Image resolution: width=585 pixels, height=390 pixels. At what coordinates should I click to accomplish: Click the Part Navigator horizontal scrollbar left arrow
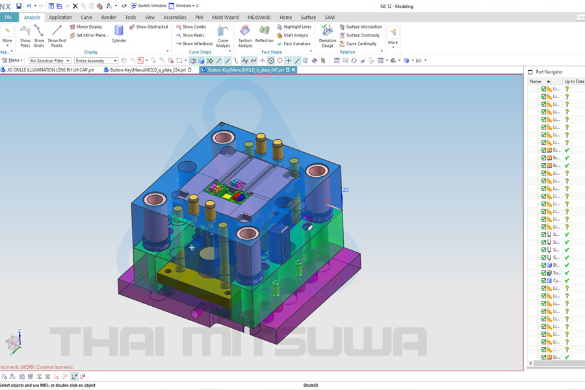tap(530, 363)
